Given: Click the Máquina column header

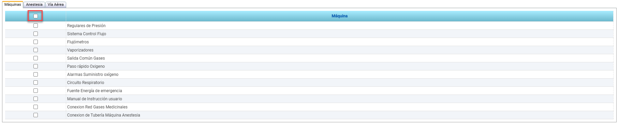Looking at the screenshot, I should pyautogui.click(x=339, y=16).
